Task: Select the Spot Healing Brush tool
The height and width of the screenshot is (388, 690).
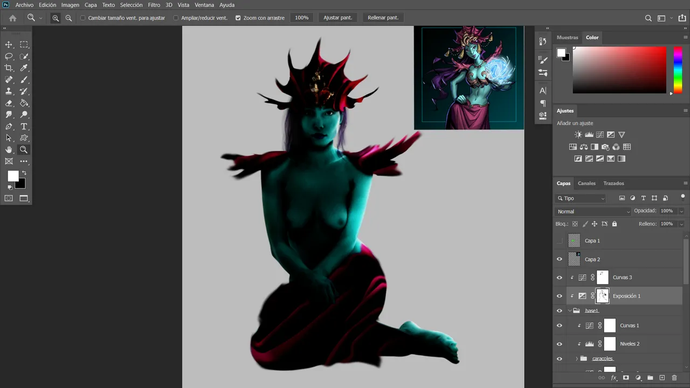Action: tap(9, 80)
